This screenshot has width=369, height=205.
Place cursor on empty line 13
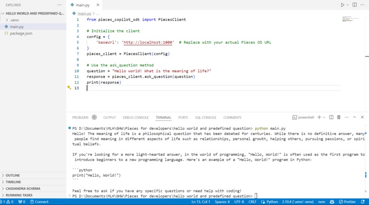pyautogui.click(x=214, y=88)
